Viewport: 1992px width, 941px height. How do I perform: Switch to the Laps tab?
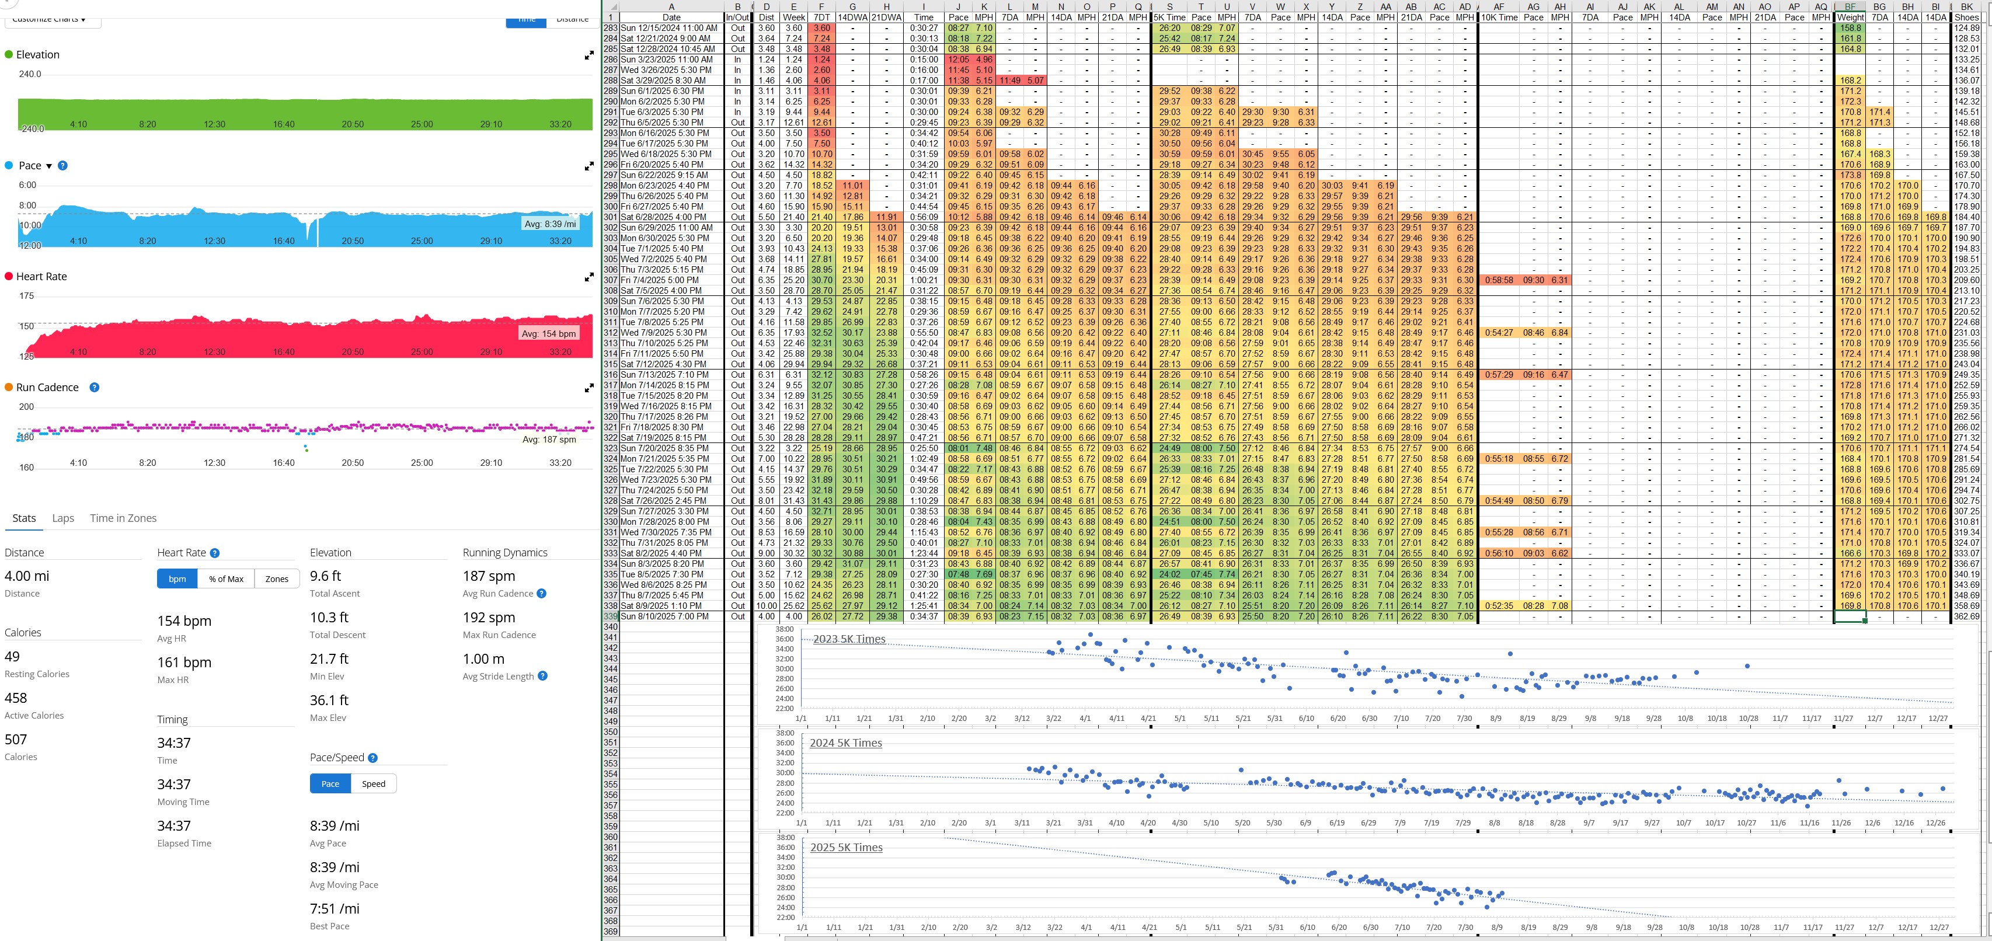click(64, 518)
